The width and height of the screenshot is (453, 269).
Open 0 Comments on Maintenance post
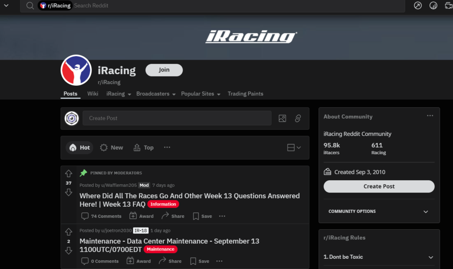pyautogui.click(x=100, y=261)
